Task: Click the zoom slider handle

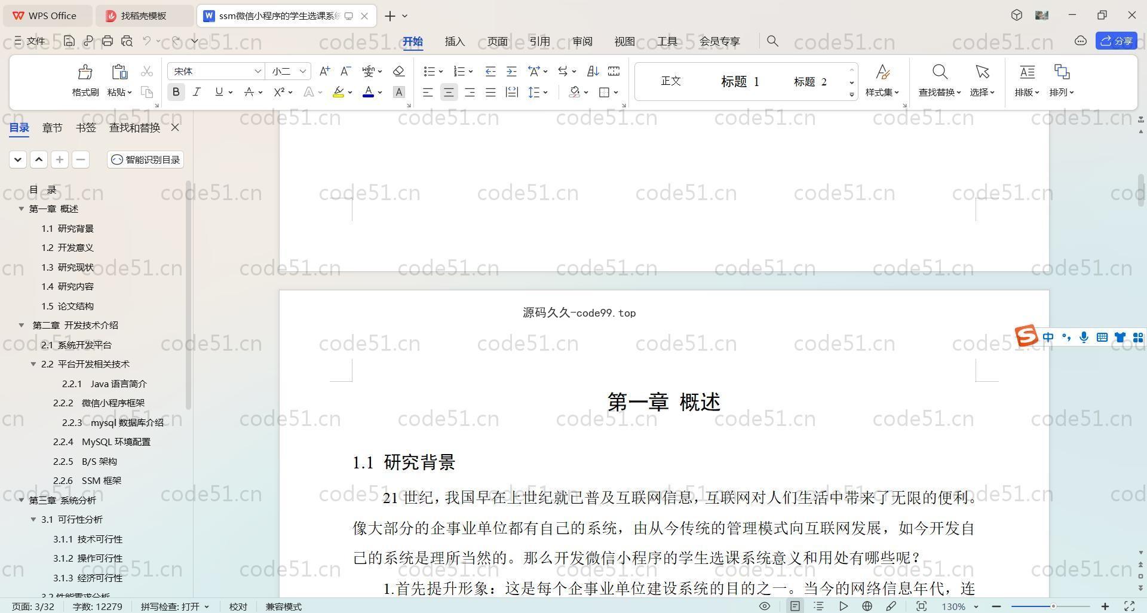Action: point(1053,606)
